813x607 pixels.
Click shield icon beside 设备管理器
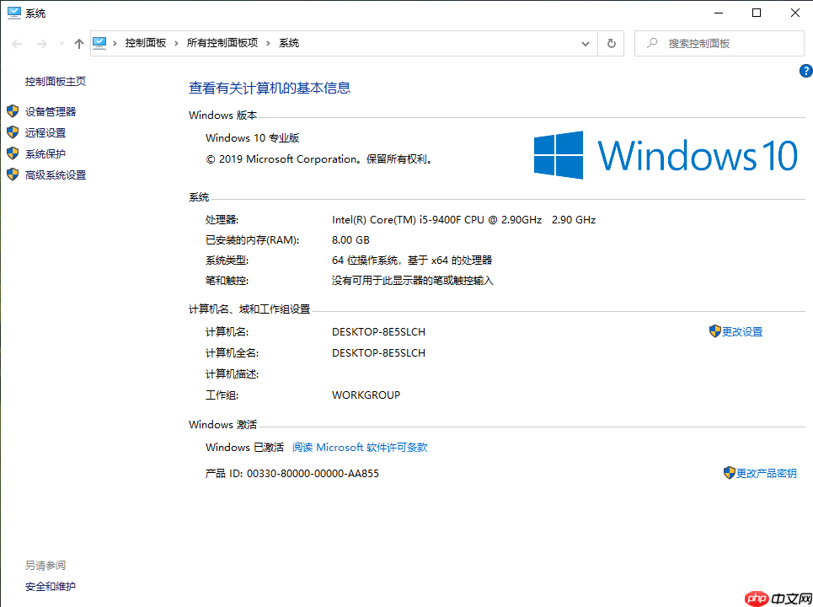click(13, 111)
